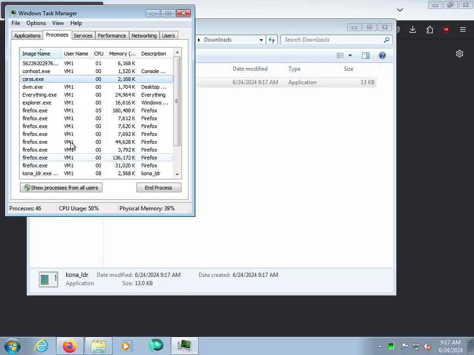The image size is (474, 355).
Task: Click the green CPU meter tray icon
Action: pos(391,346)
